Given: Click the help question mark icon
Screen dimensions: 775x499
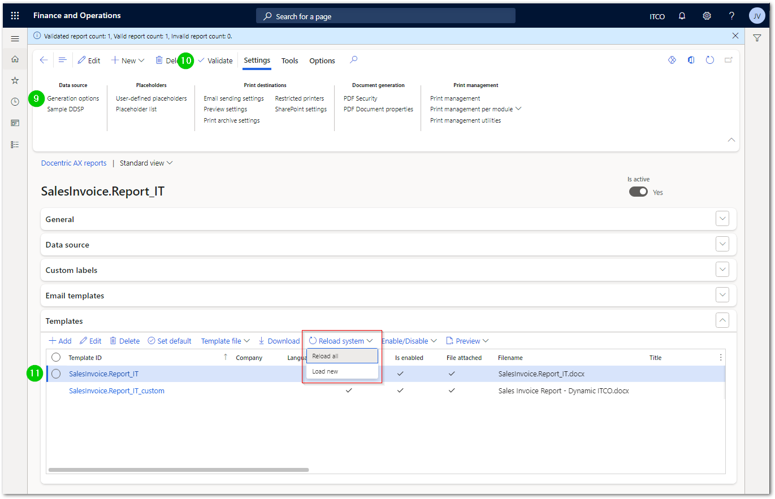Looking at the screenshot, I should coord(731,16).
